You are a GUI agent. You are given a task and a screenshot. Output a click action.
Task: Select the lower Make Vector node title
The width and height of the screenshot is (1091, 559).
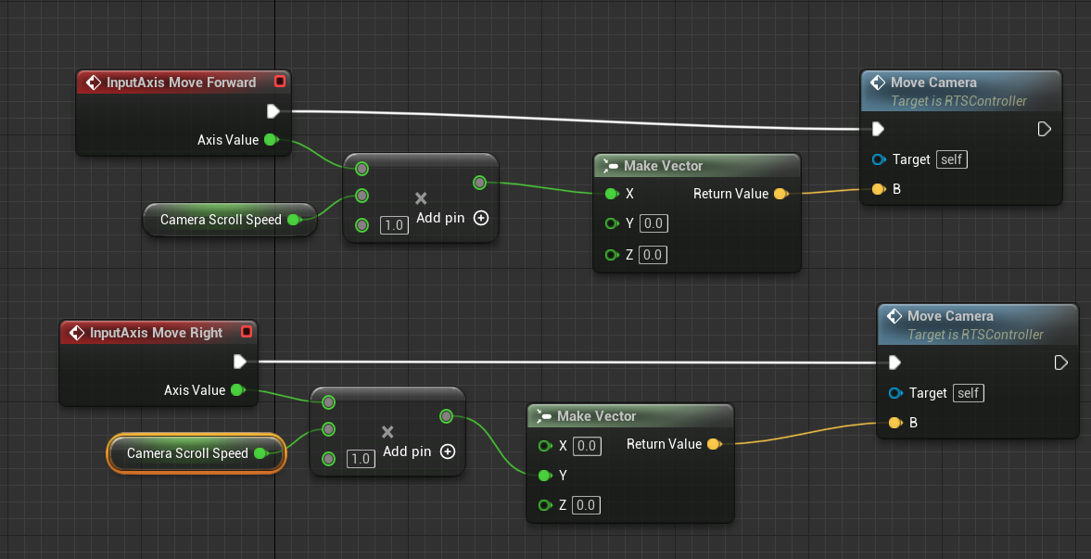point(596,416)
